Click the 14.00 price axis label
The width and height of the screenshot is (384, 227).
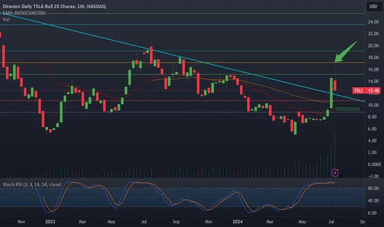[x=373, y=81]
